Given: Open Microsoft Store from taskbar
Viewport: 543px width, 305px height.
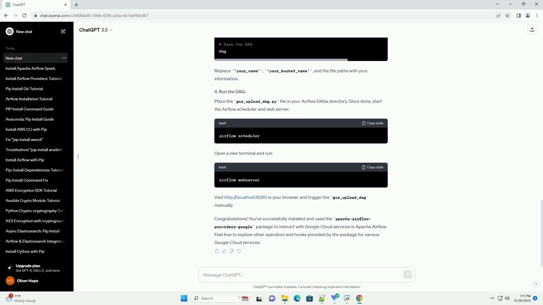Looking at the screenshot, I should pyautogui.click(x=310, y=298).
